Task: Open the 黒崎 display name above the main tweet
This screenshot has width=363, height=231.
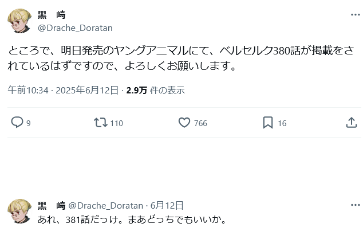Action: click(51, 15)
